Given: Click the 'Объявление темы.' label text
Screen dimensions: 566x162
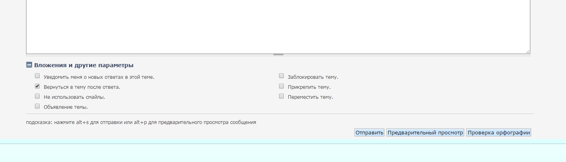Looking at the screenshot, I should tap(66, 107).
